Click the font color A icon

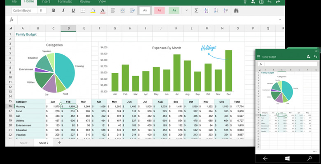click(x=103, y=10)
